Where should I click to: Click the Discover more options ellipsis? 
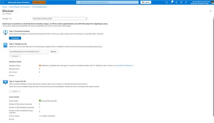point(17,11)
